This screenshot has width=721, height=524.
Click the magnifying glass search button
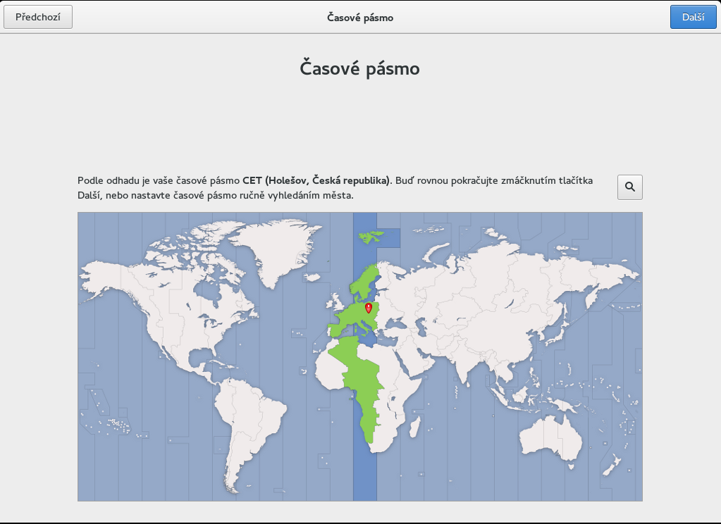pos(629,187)
